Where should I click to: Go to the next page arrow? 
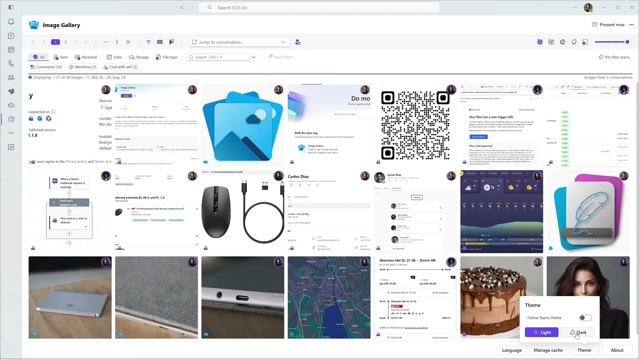pos(117,42)
